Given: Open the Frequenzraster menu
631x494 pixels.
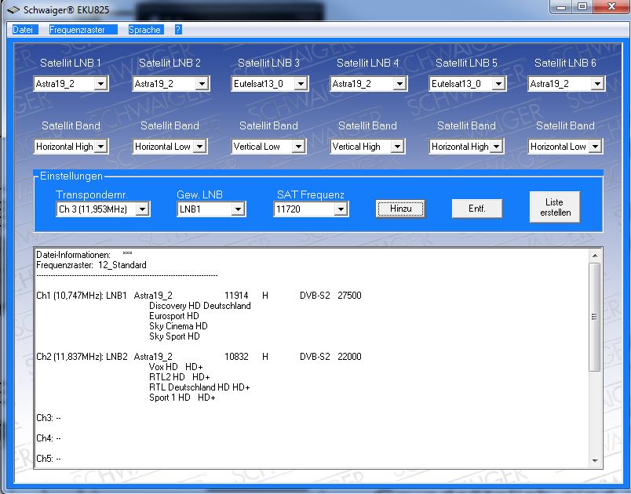Looking at the screenshot, I should [x=77, y=29].
